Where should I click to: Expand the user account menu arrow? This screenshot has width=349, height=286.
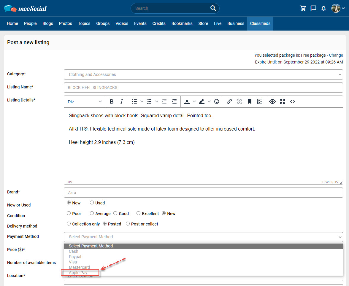pyautogui.click(x=343, y=9)
